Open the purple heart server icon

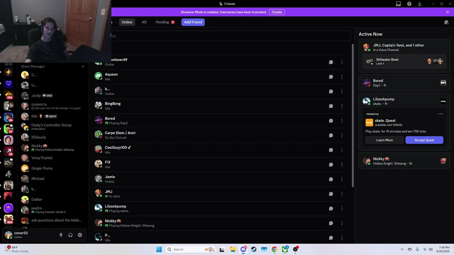click(9, 84)
